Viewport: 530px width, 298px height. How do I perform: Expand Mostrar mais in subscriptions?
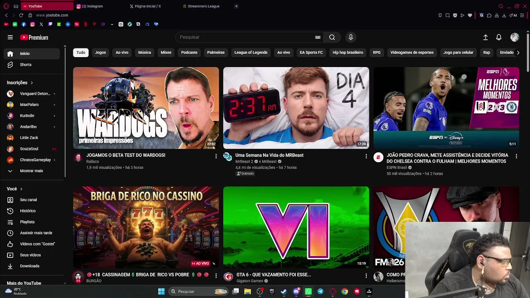pyautogui.click(x=31, y=171)
